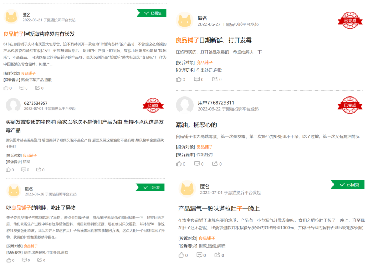Select description 在超市买的，打开就是发霉的
Screen dimensions: 373x270
[x=219, y=52]
